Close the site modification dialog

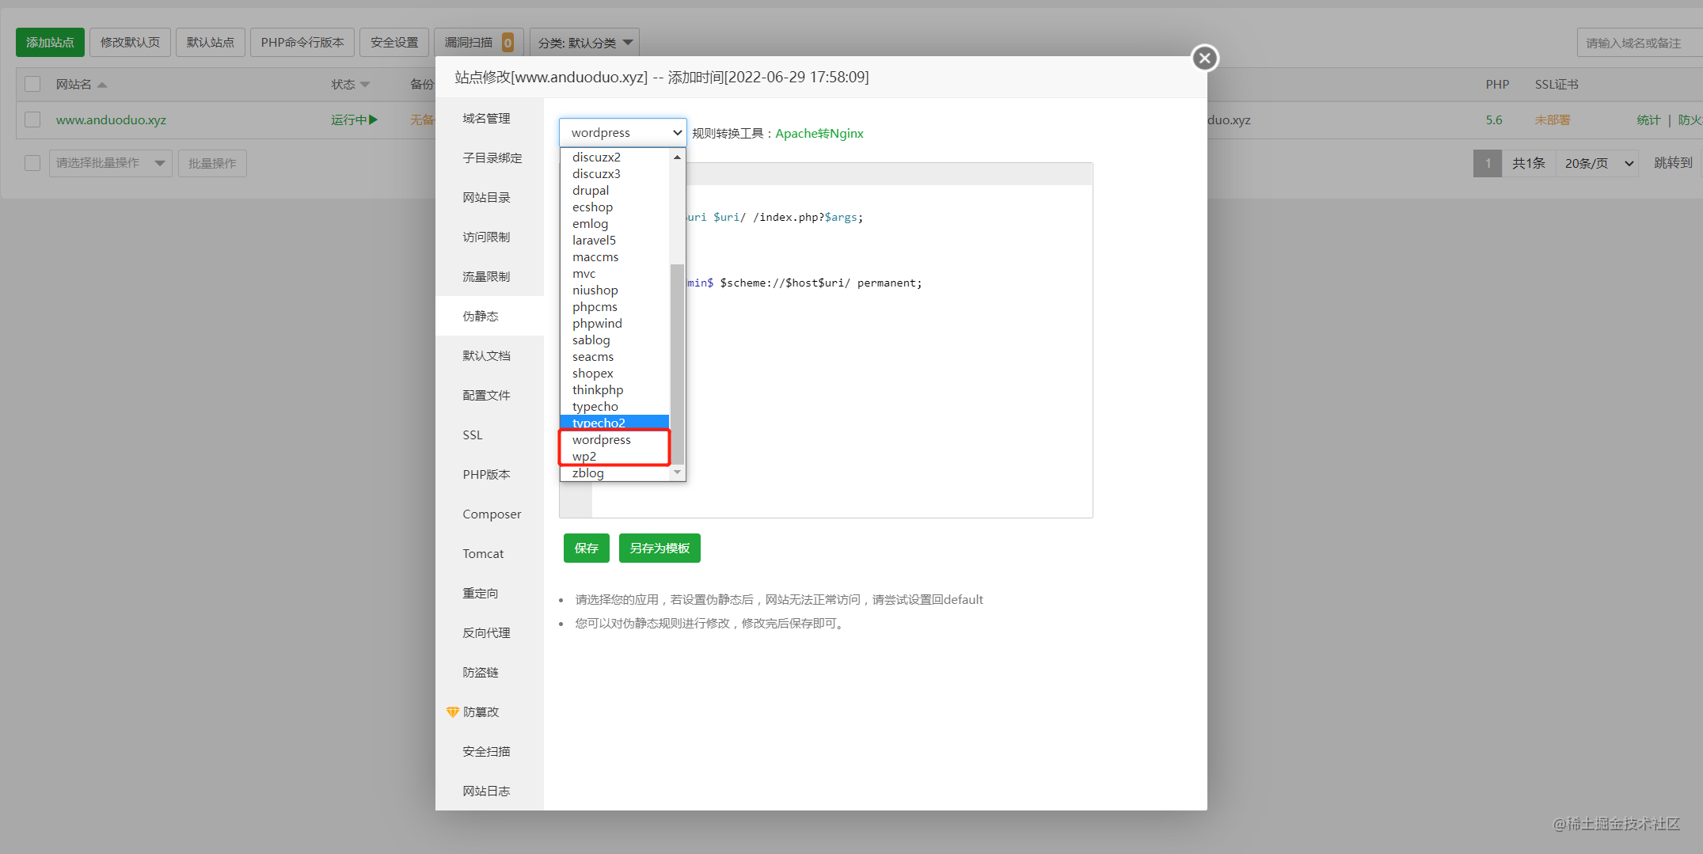coord(1204,58)
